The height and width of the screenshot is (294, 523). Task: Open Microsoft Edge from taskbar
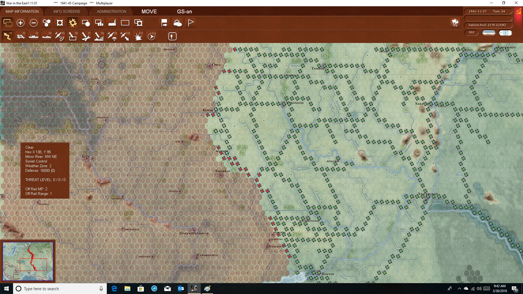click(x=114, y=289)
